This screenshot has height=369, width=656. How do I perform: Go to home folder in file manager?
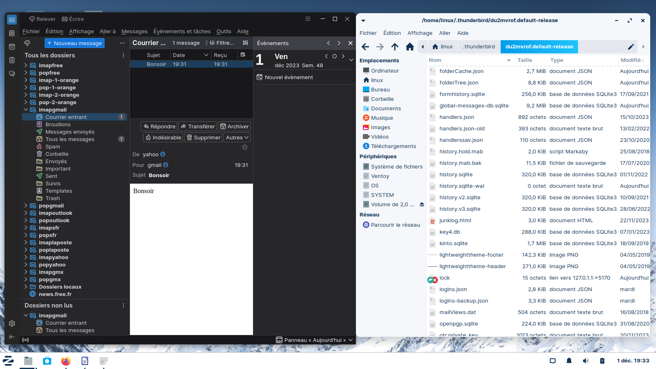(410, 47)
